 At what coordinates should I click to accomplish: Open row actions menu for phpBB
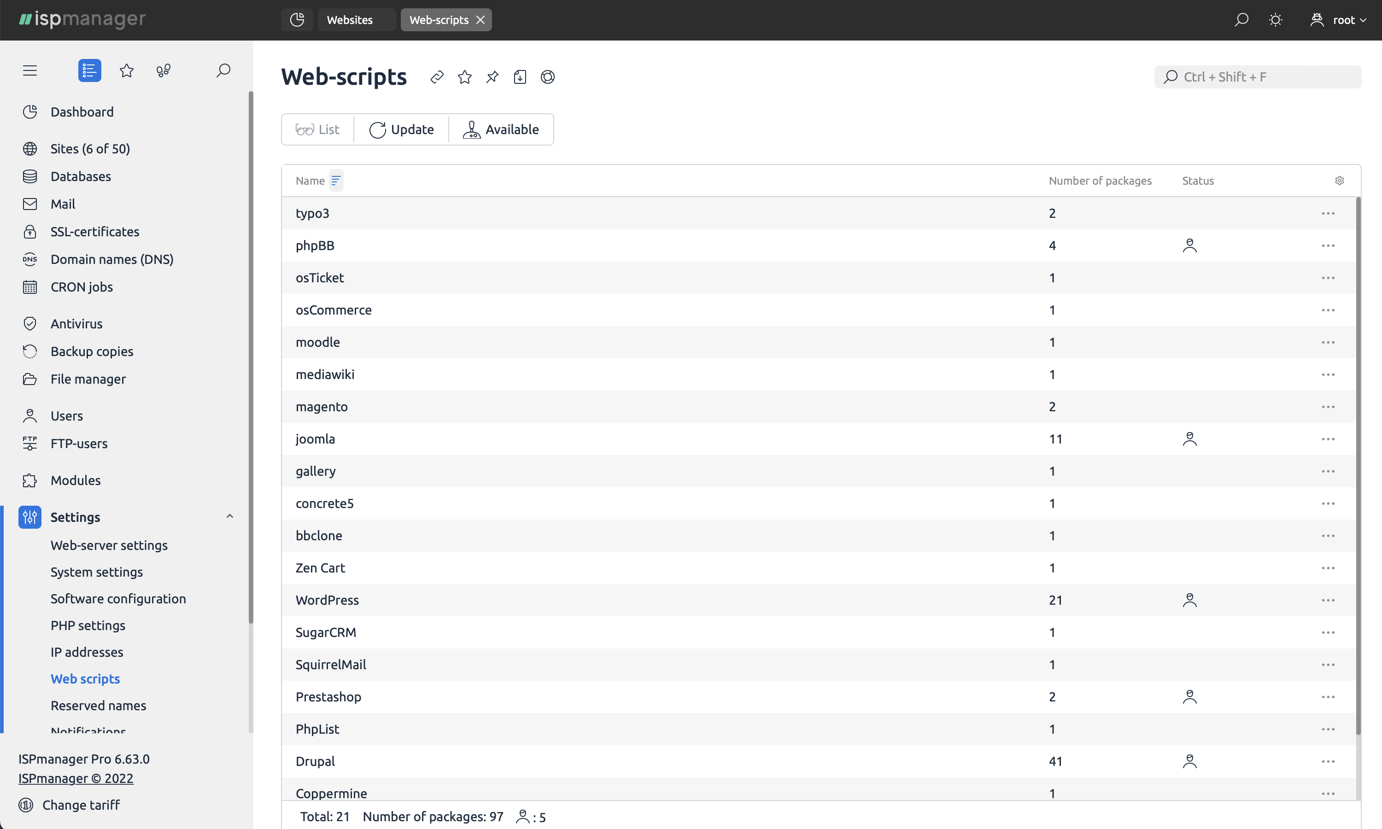[x=1329, y=246]
